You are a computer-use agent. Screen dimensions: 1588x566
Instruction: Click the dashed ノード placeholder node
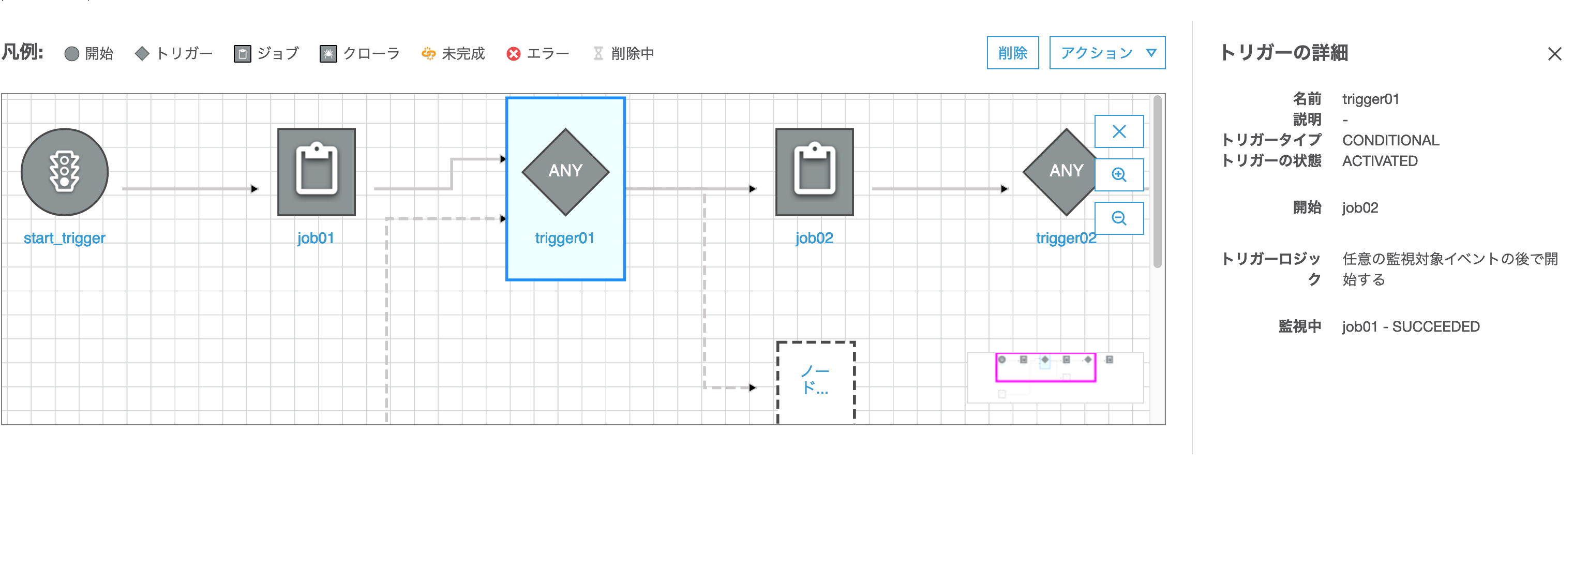point(815,380)
